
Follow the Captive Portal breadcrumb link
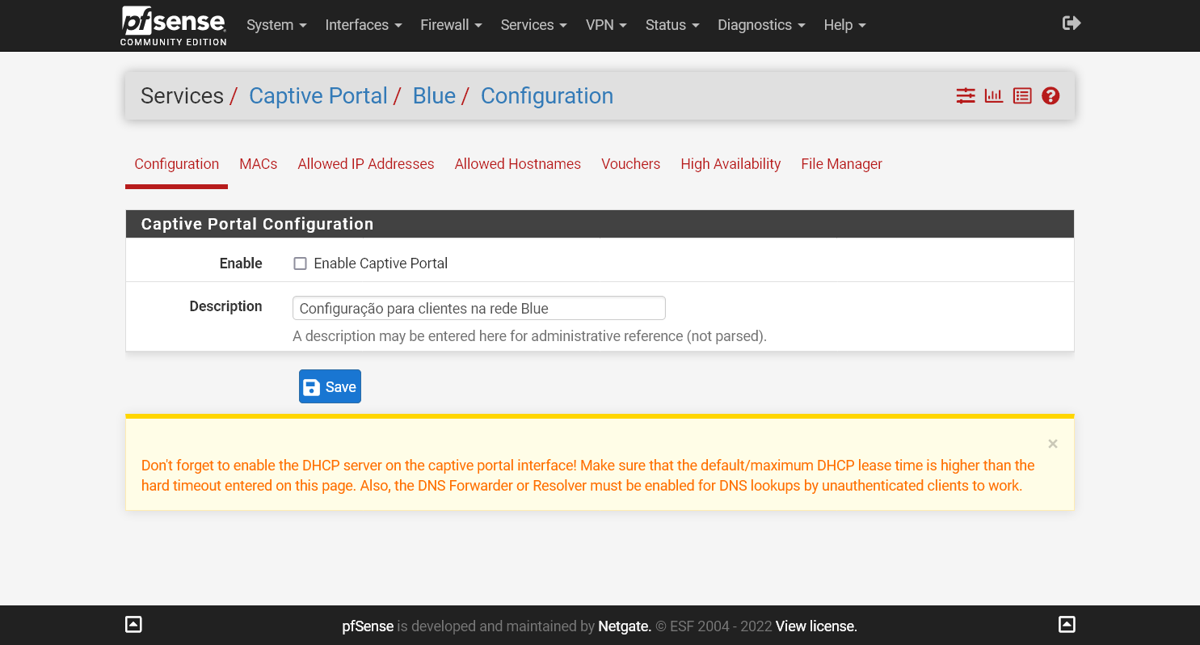318,96
